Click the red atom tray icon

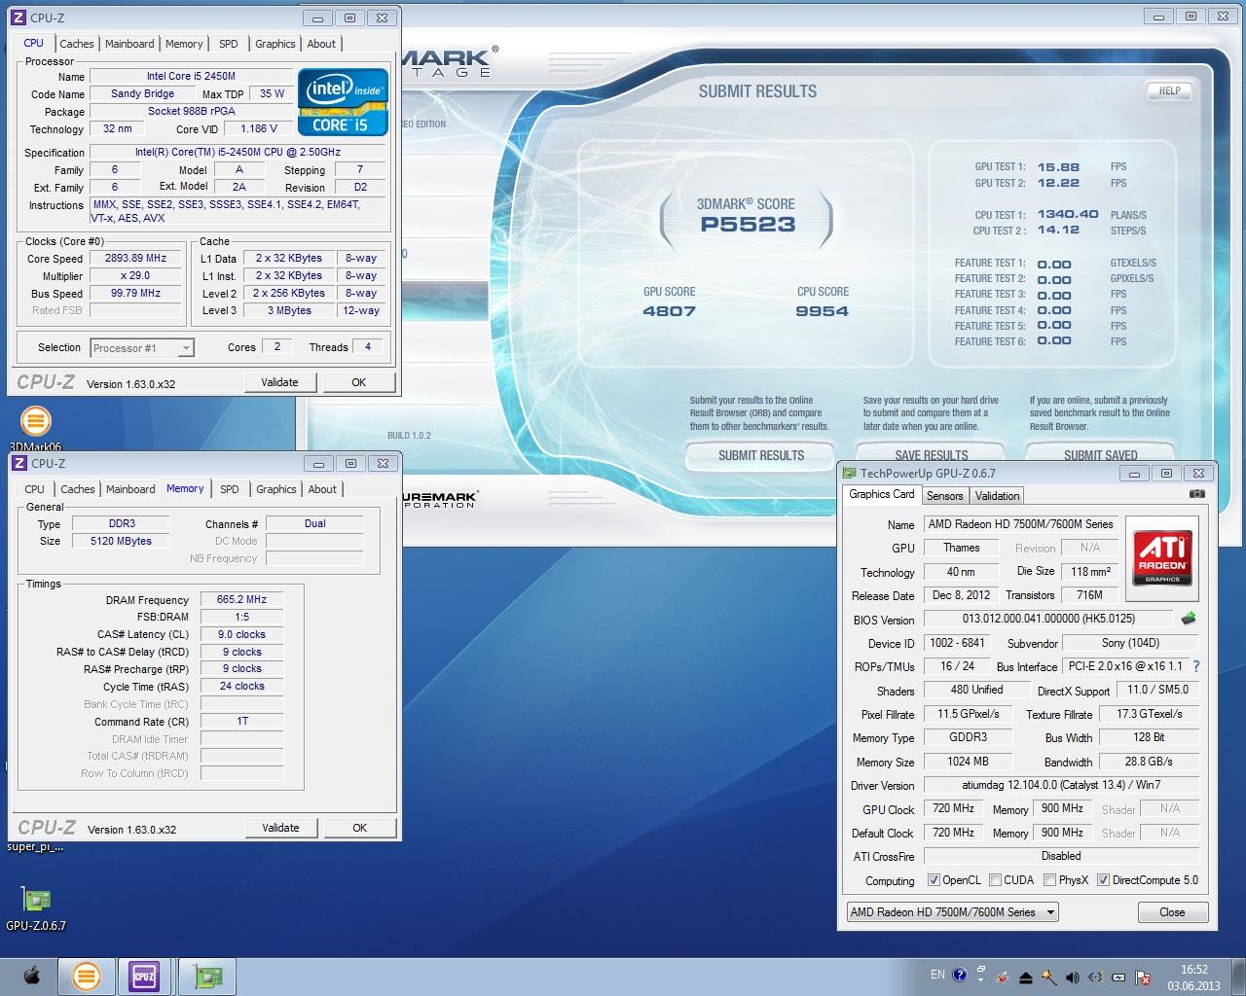pyautogui.click(x=1002, y=977)
